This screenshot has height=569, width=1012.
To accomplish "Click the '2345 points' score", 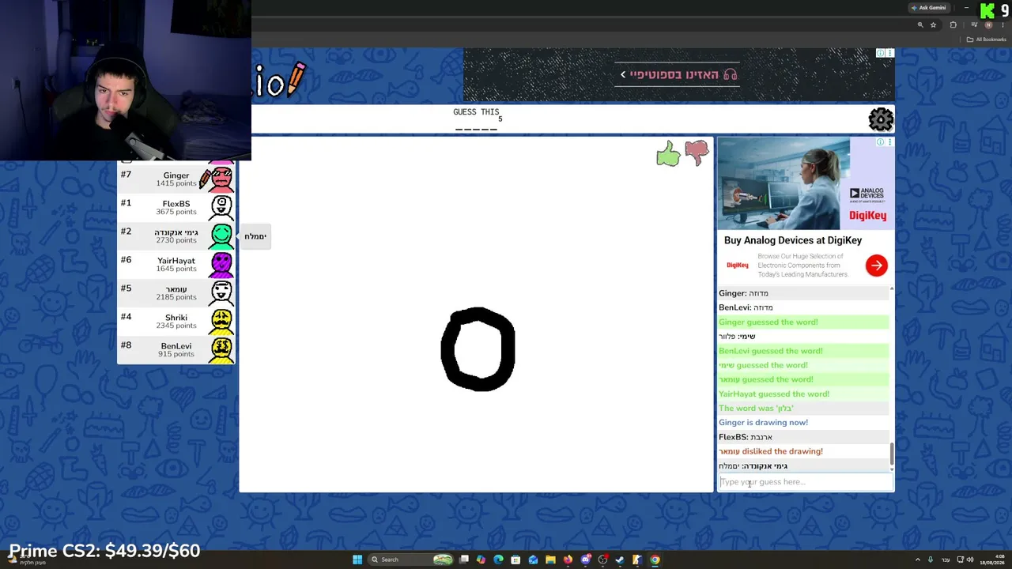I will pyautogui.click(x=176, y=326).
